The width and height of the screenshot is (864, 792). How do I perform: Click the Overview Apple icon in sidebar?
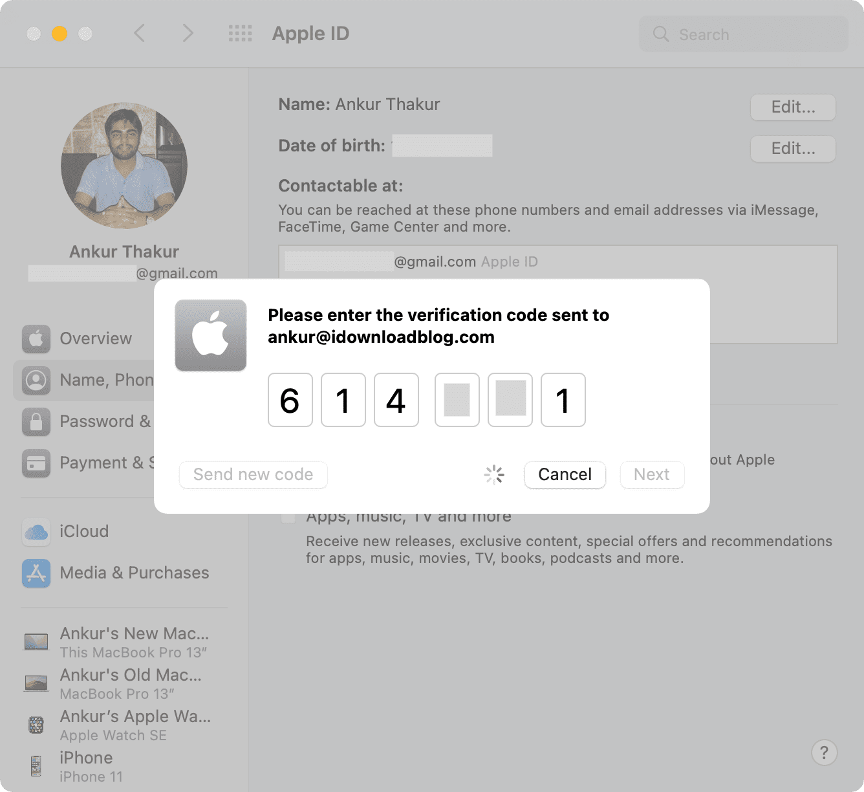coord(36,338)
